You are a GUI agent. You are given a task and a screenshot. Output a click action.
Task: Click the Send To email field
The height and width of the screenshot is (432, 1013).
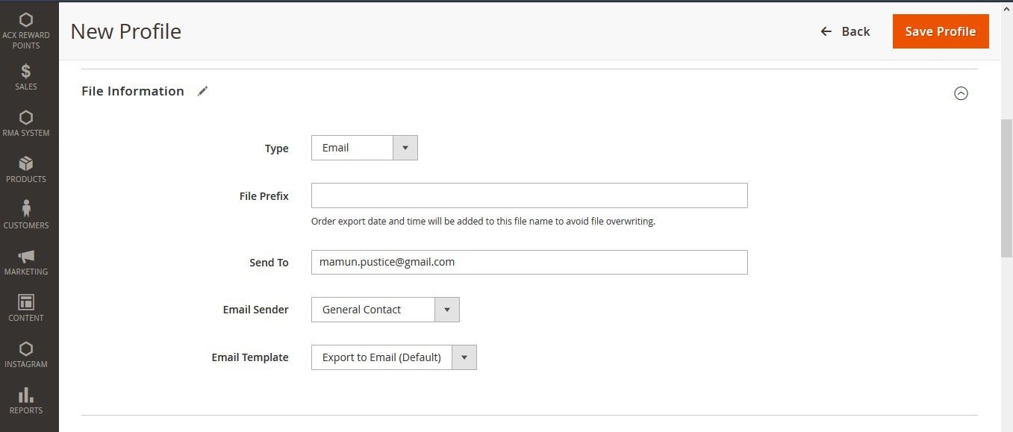click(529, 262)
